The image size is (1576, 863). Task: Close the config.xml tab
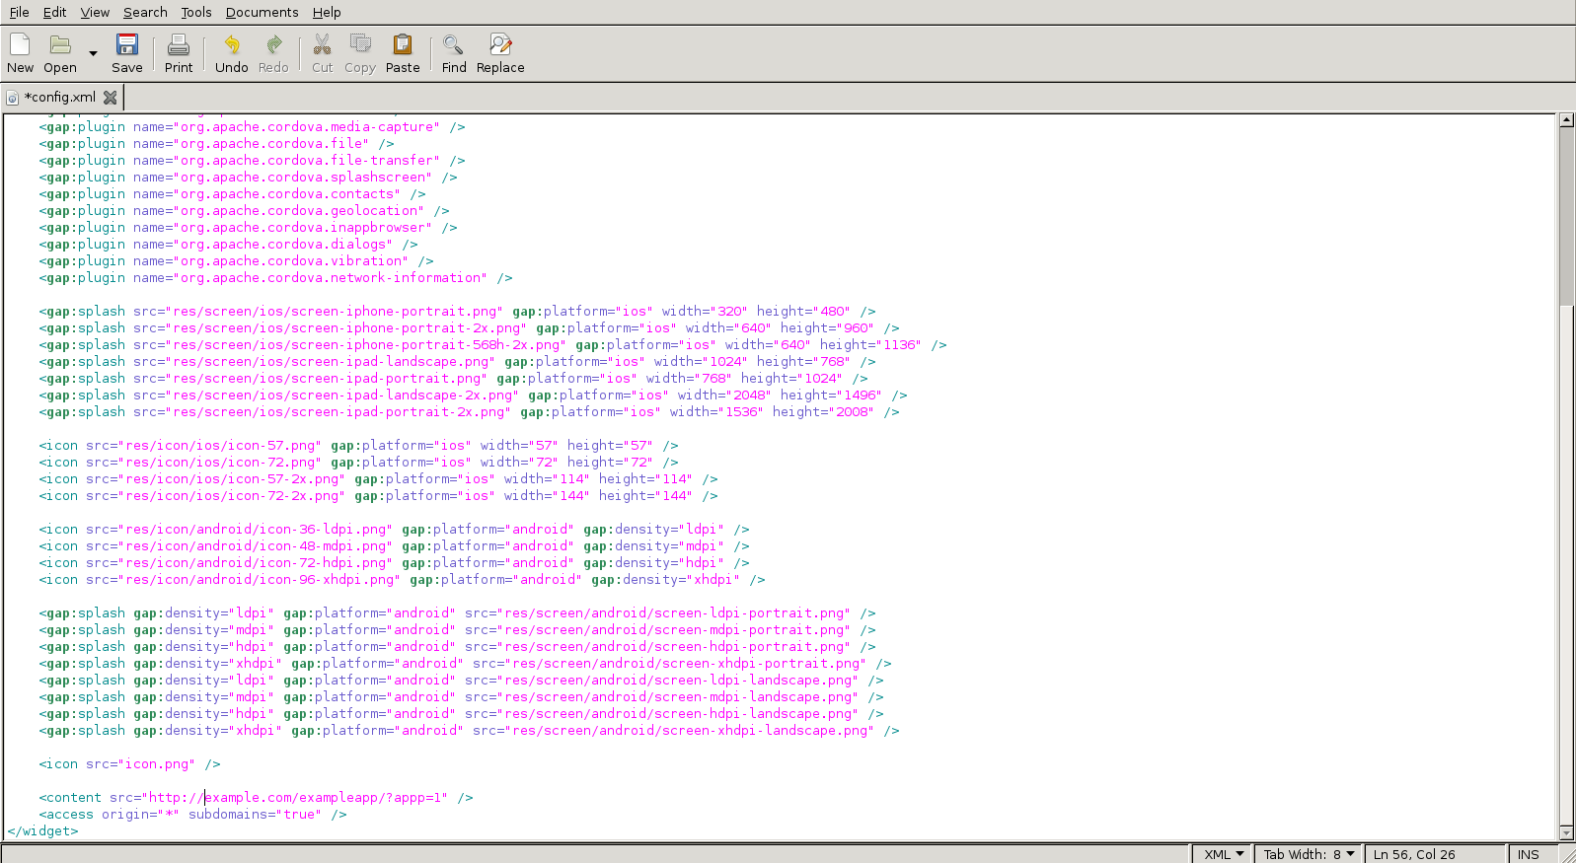(x=111, y=98)
